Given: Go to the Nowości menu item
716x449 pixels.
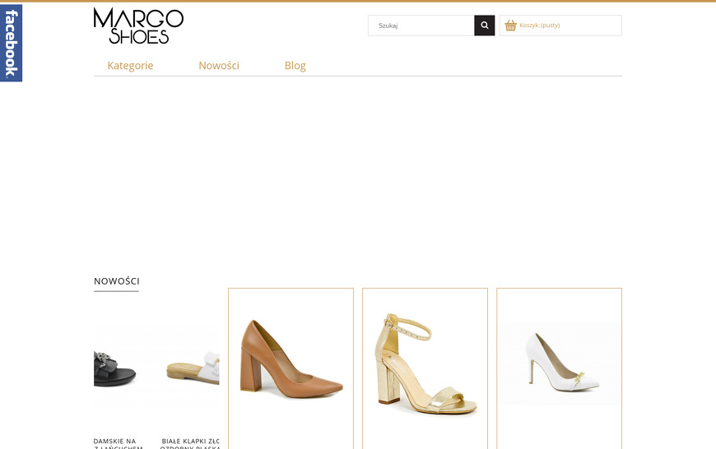Looking at the screenshot, I should click(x=219, y=66).
